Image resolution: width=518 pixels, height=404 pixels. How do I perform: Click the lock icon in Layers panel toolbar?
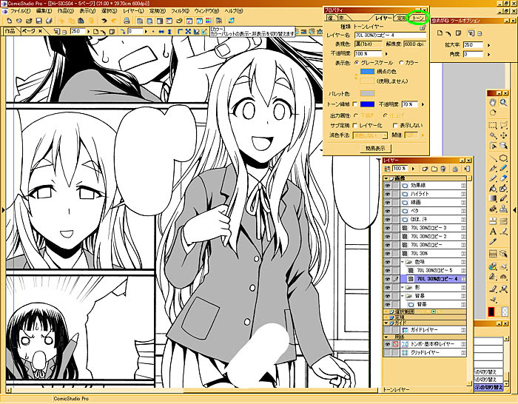click(455, 169)
